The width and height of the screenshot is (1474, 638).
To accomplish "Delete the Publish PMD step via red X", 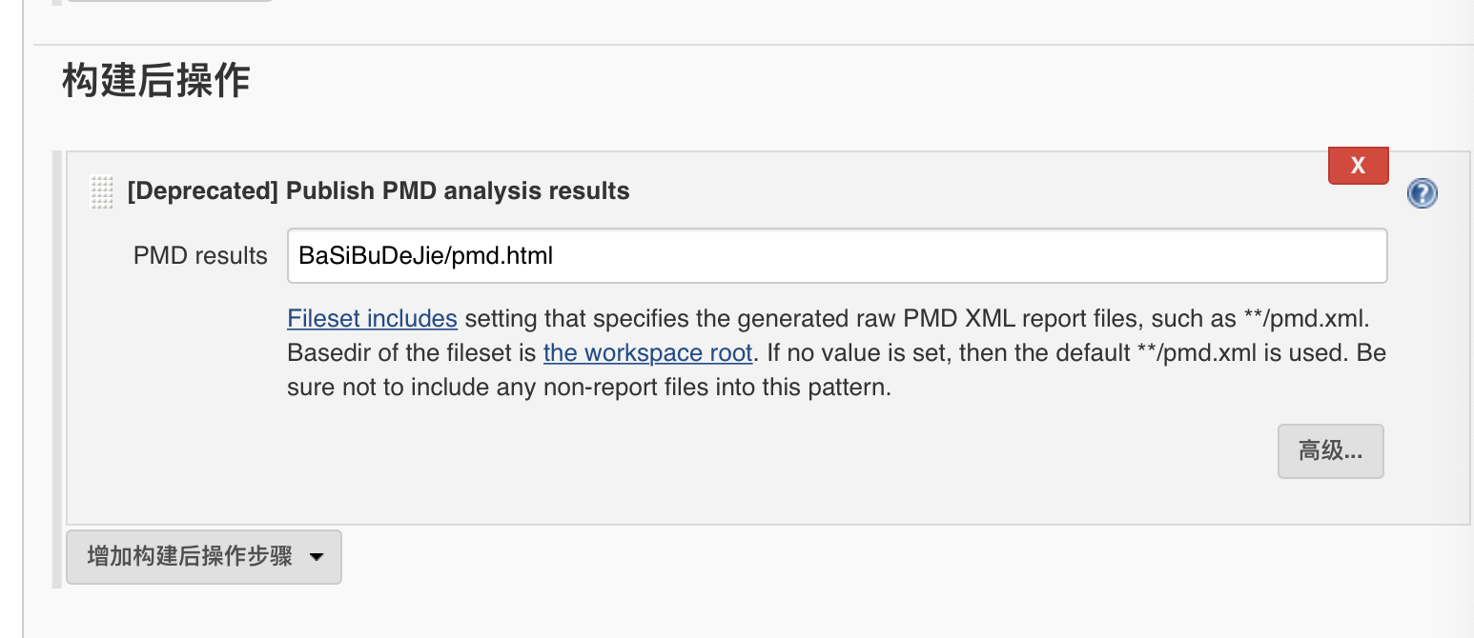I will coord(1359,166).
